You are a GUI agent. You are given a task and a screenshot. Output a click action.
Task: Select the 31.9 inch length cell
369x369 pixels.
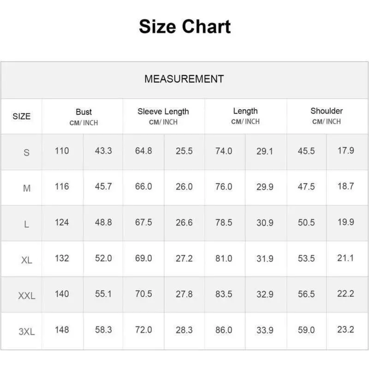tap(265, 259)
